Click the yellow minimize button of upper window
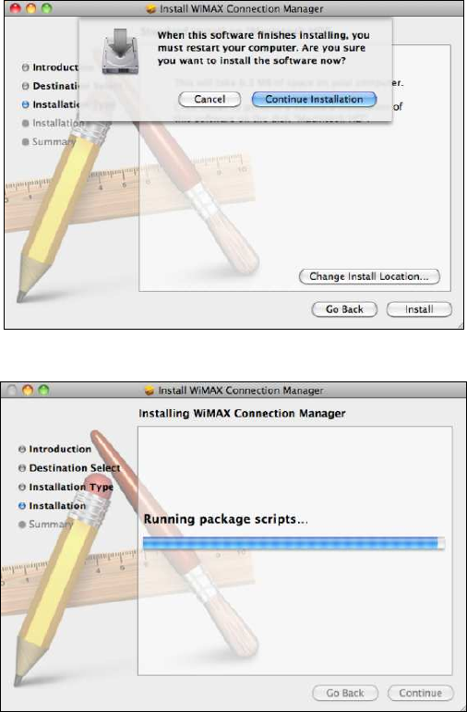 30,8
